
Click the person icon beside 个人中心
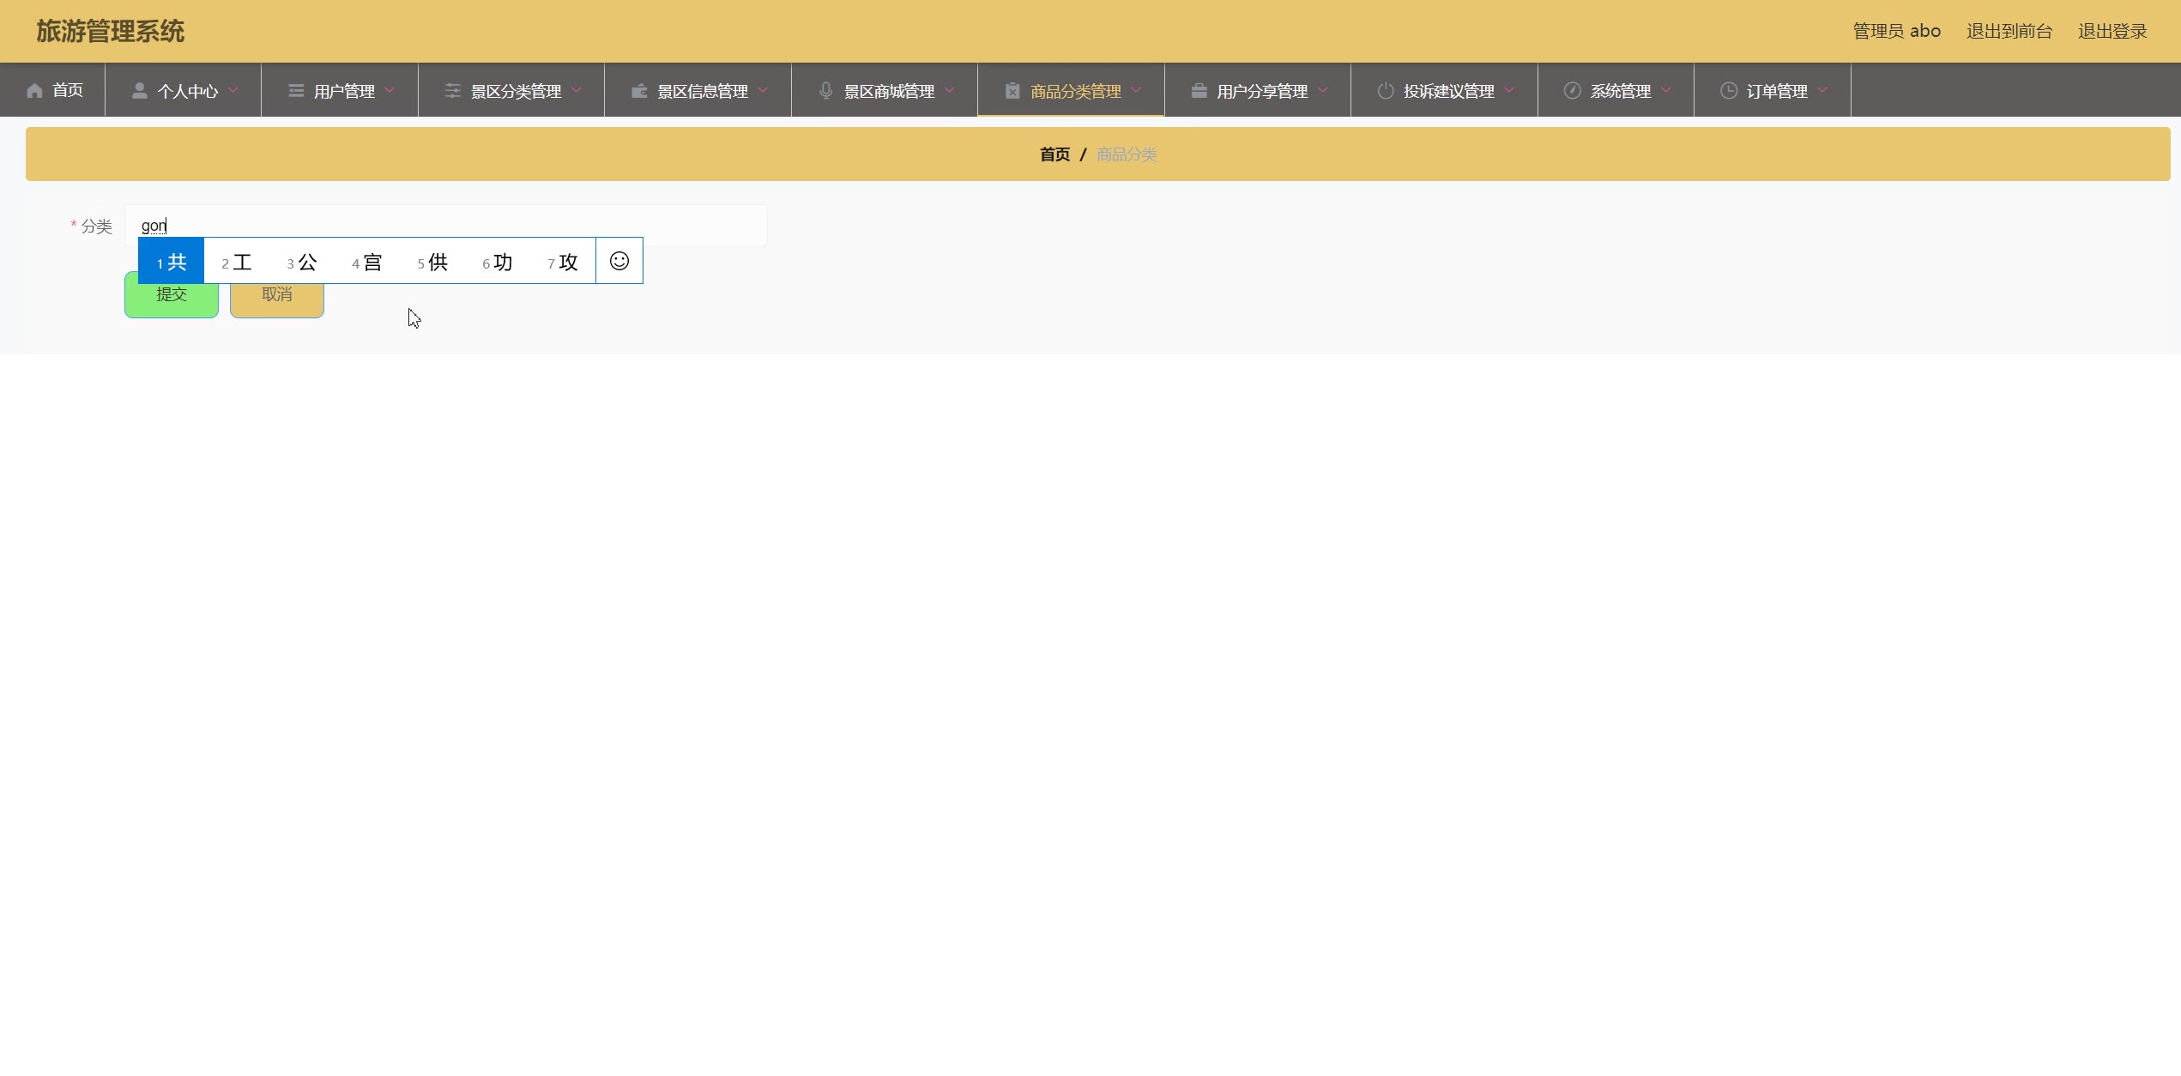(x=139, y=91)
